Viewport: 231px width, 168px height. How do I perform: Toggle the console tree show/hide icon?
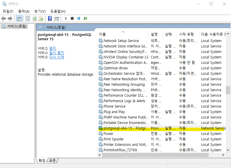click(x=19, y=19)
